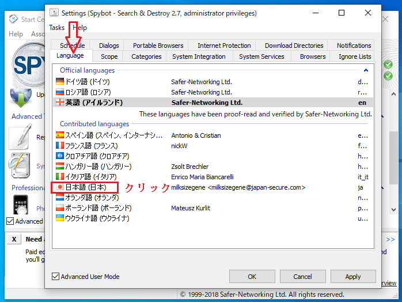Select the English (Ireland) flag icon
402x302 pixels.
click(x=60, y=103)
